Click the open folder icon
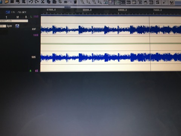The image size is (181, 136). click(6, 2)
